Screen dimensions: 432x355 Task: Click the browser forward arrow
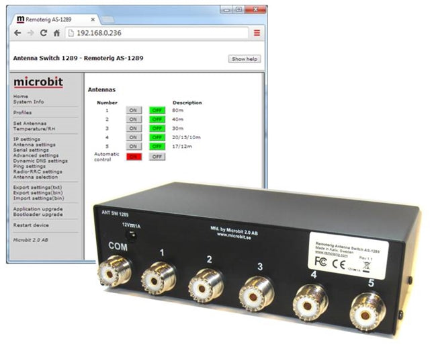[30, 33]
